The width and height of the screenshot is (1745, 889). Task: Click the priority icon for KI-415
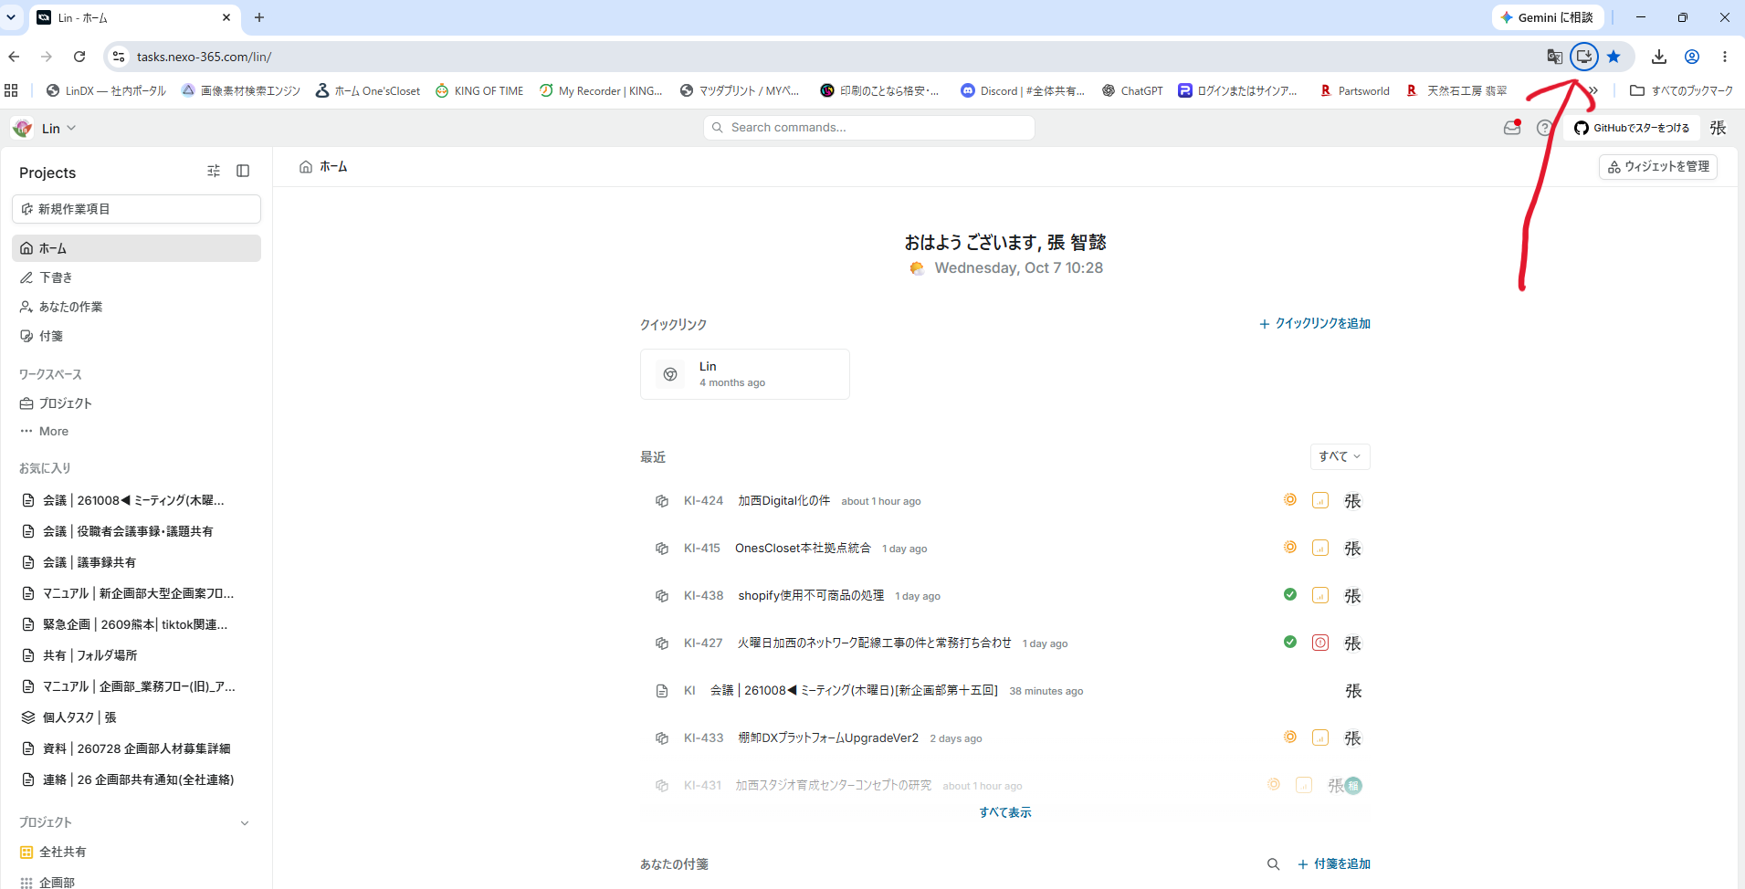1320,548
